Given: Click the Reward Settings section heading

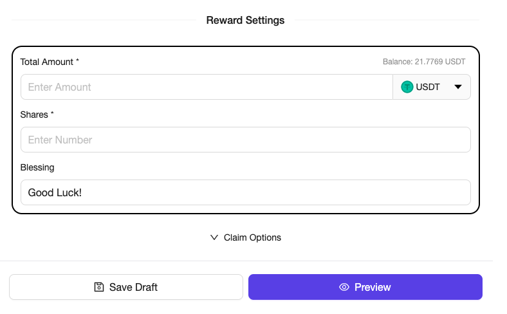Looking at the screenshot, I should [245, 20].
